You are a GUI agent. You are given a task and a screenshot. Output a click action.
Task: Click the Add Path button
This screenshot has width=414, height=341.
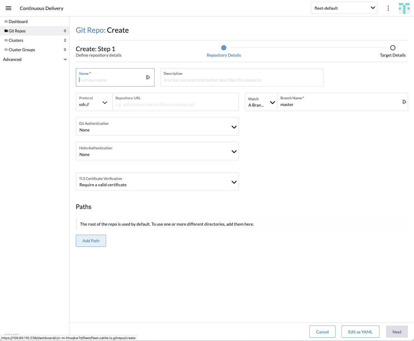click(x=91, y=241)
